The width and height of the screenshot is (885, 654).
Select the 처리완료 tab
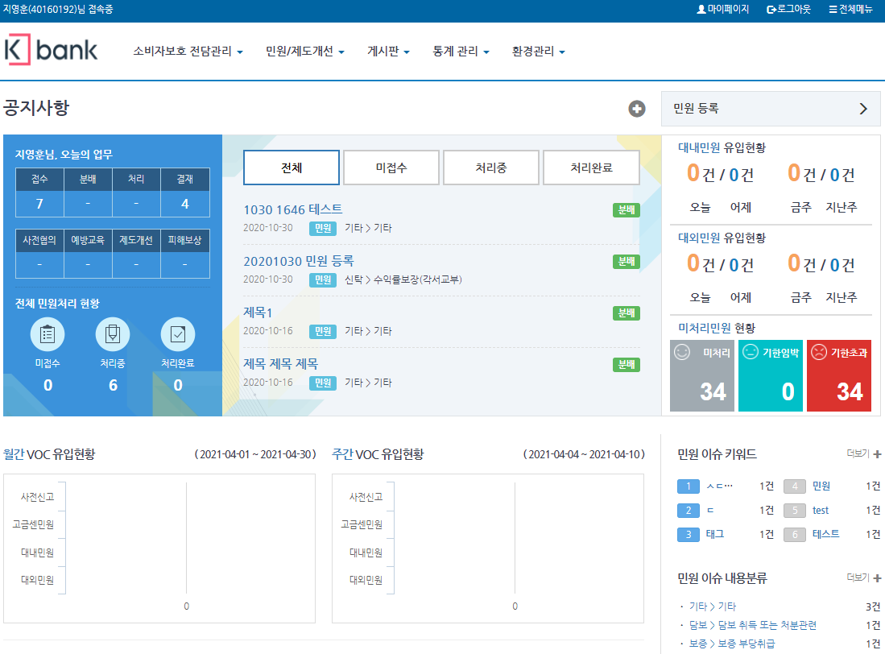pyautogui.click(x=591, y=168)
